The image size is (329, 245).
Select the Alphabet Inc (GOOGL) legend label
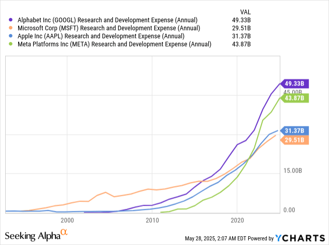(x=107, y=20)
